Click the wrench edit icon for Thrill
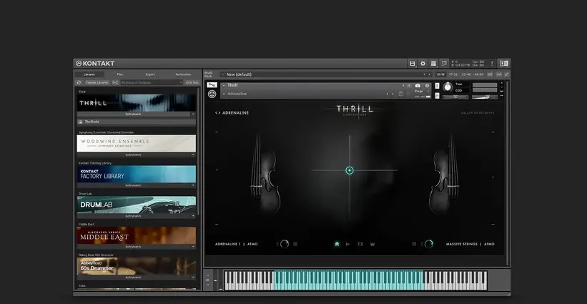Screen dimensions: 587x304 coord(212,85)
